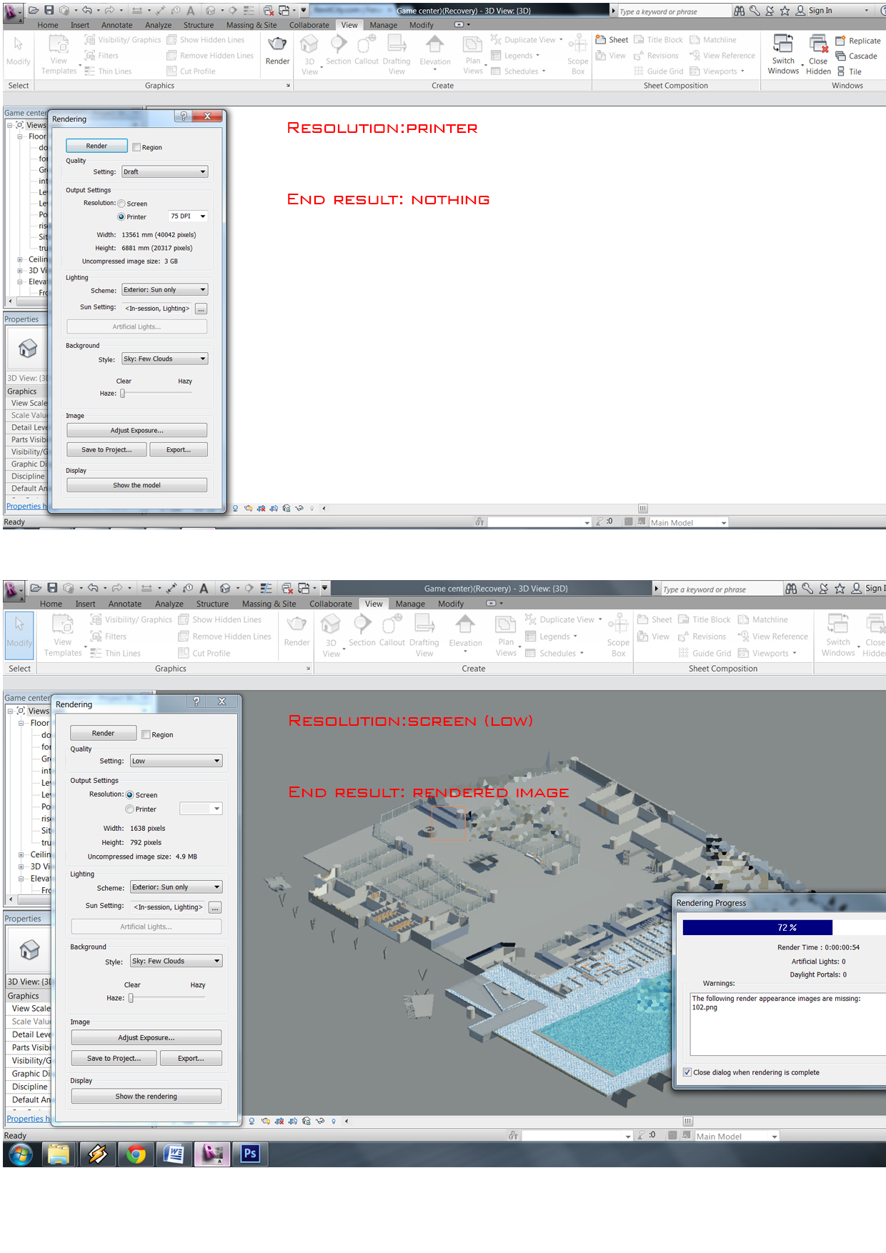Click Save to Project in Draft-quality dialog
The image size is (886, 1253).
(x=106, y=449)
